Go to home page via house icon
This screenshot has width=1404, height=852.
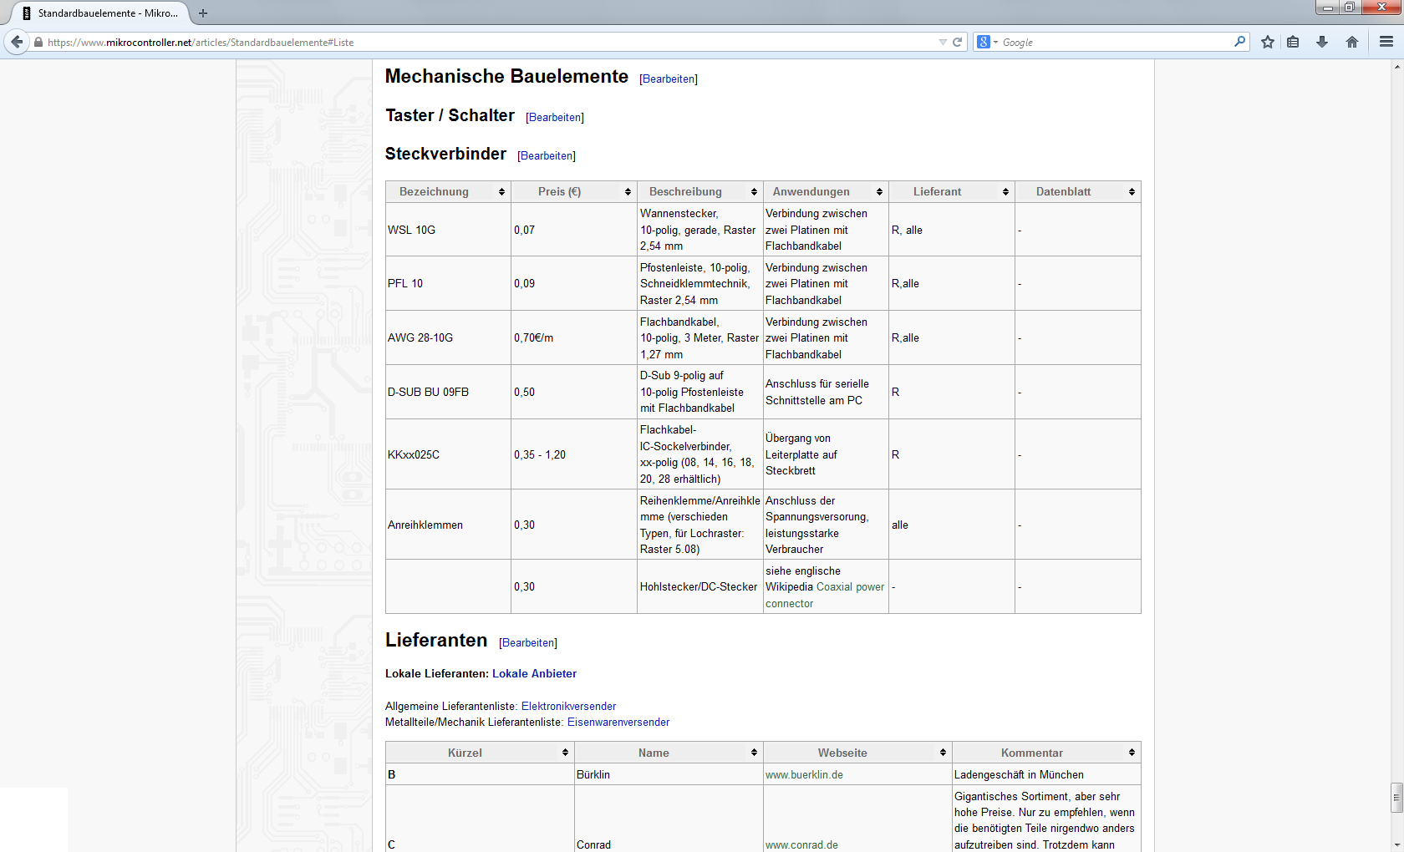pyautogui.click(x=1352, y=42)
